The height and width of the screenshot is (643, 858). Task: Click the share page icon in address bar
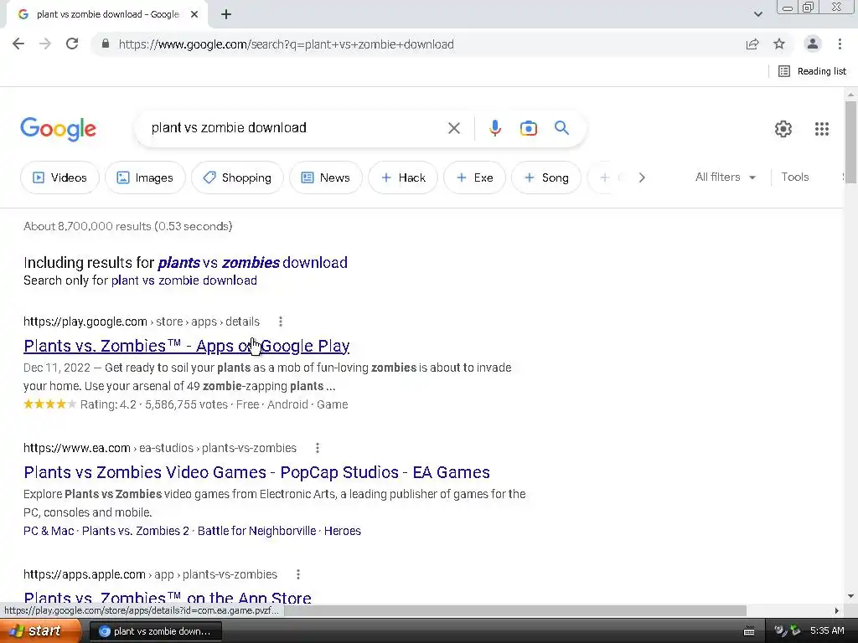coord(752,44)
